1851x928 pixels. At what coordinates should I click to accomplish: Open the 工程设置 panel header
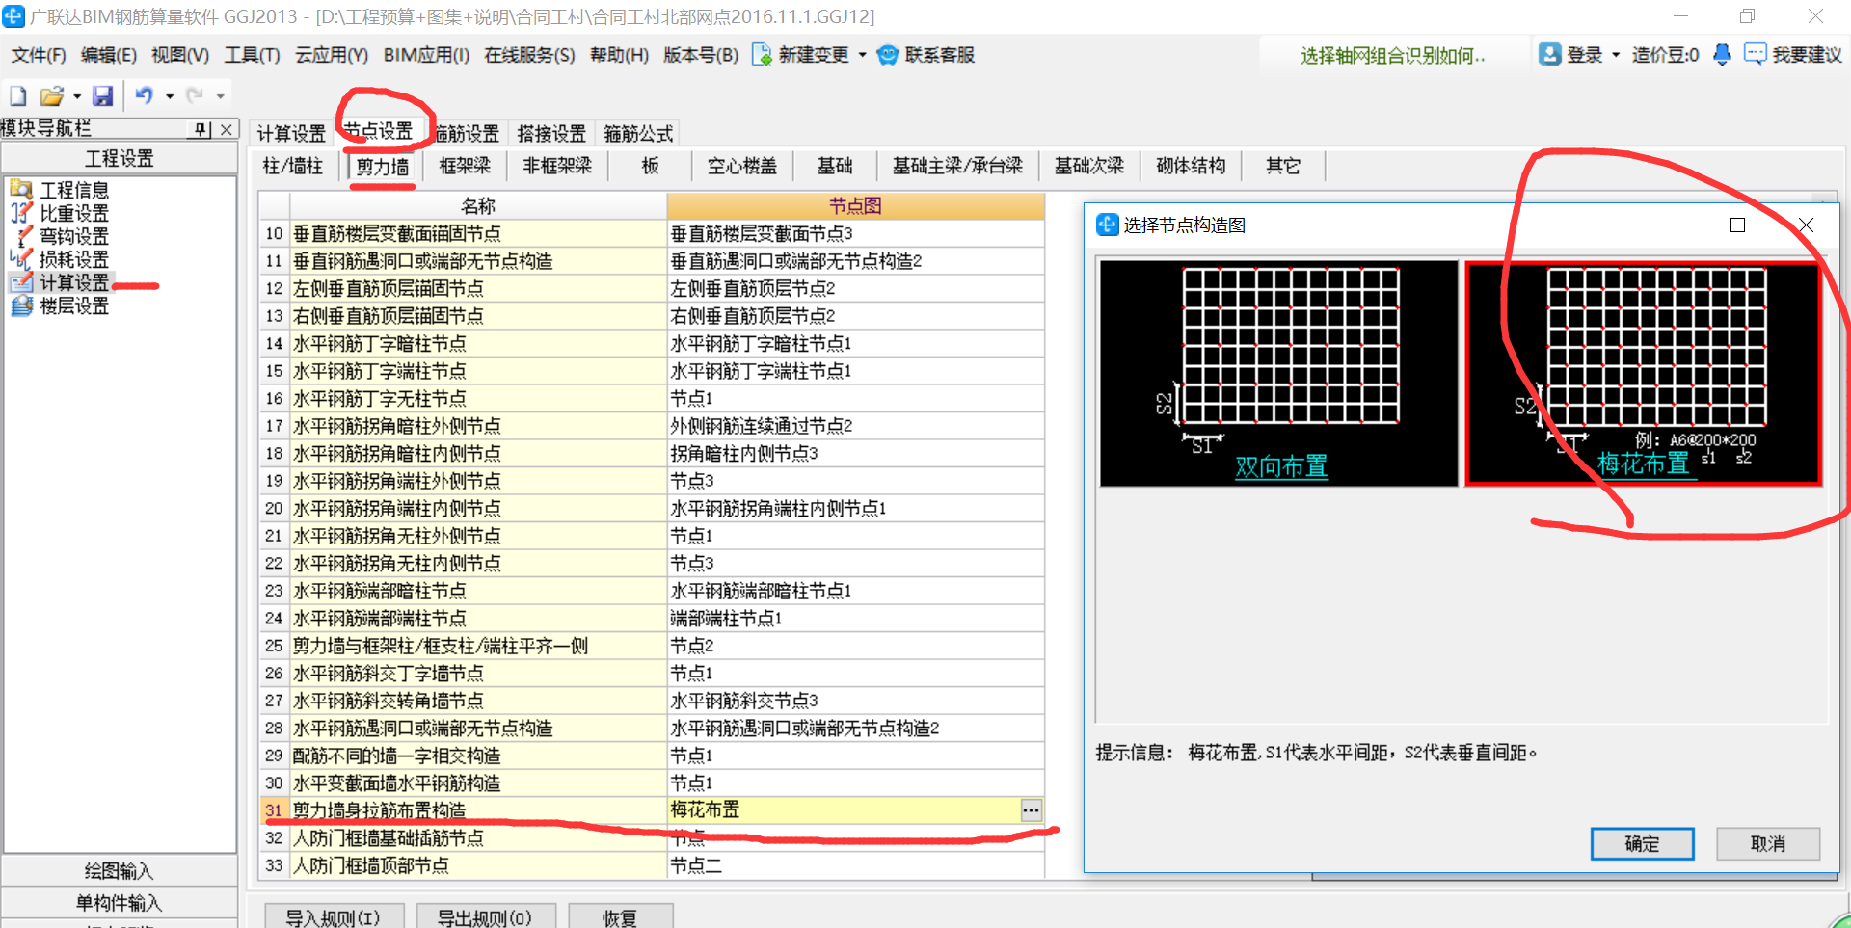(120, 158)
